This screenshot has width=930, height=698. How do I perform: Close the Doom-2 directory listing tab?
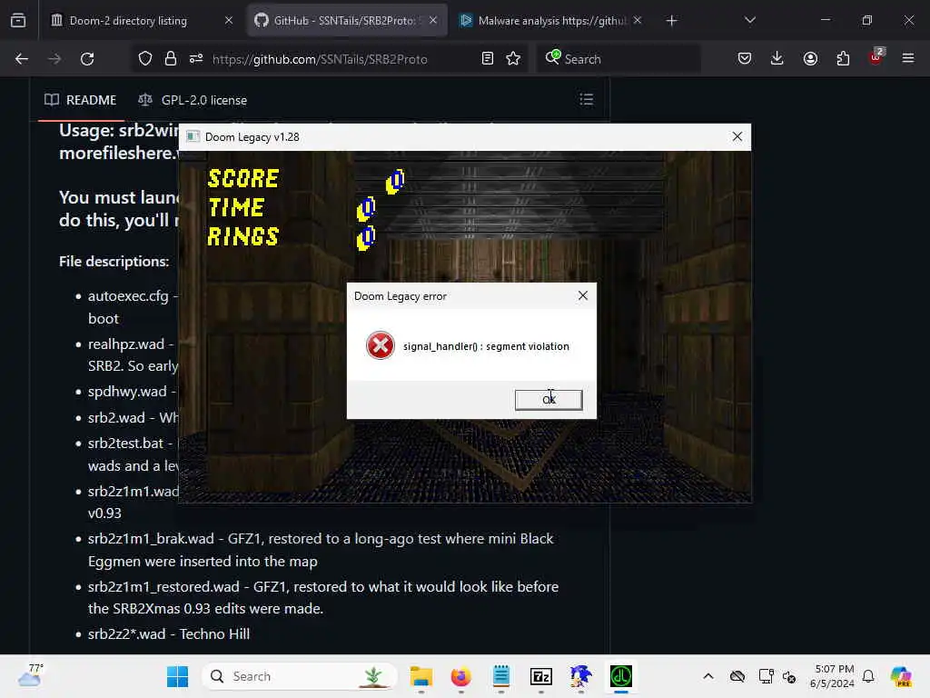[x=229, y=21]
